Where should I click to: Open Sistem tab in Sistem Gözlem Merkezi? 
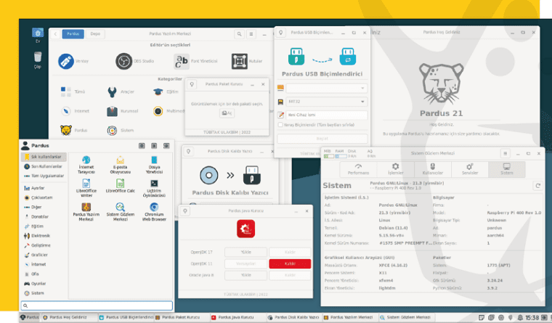point(506,169)
